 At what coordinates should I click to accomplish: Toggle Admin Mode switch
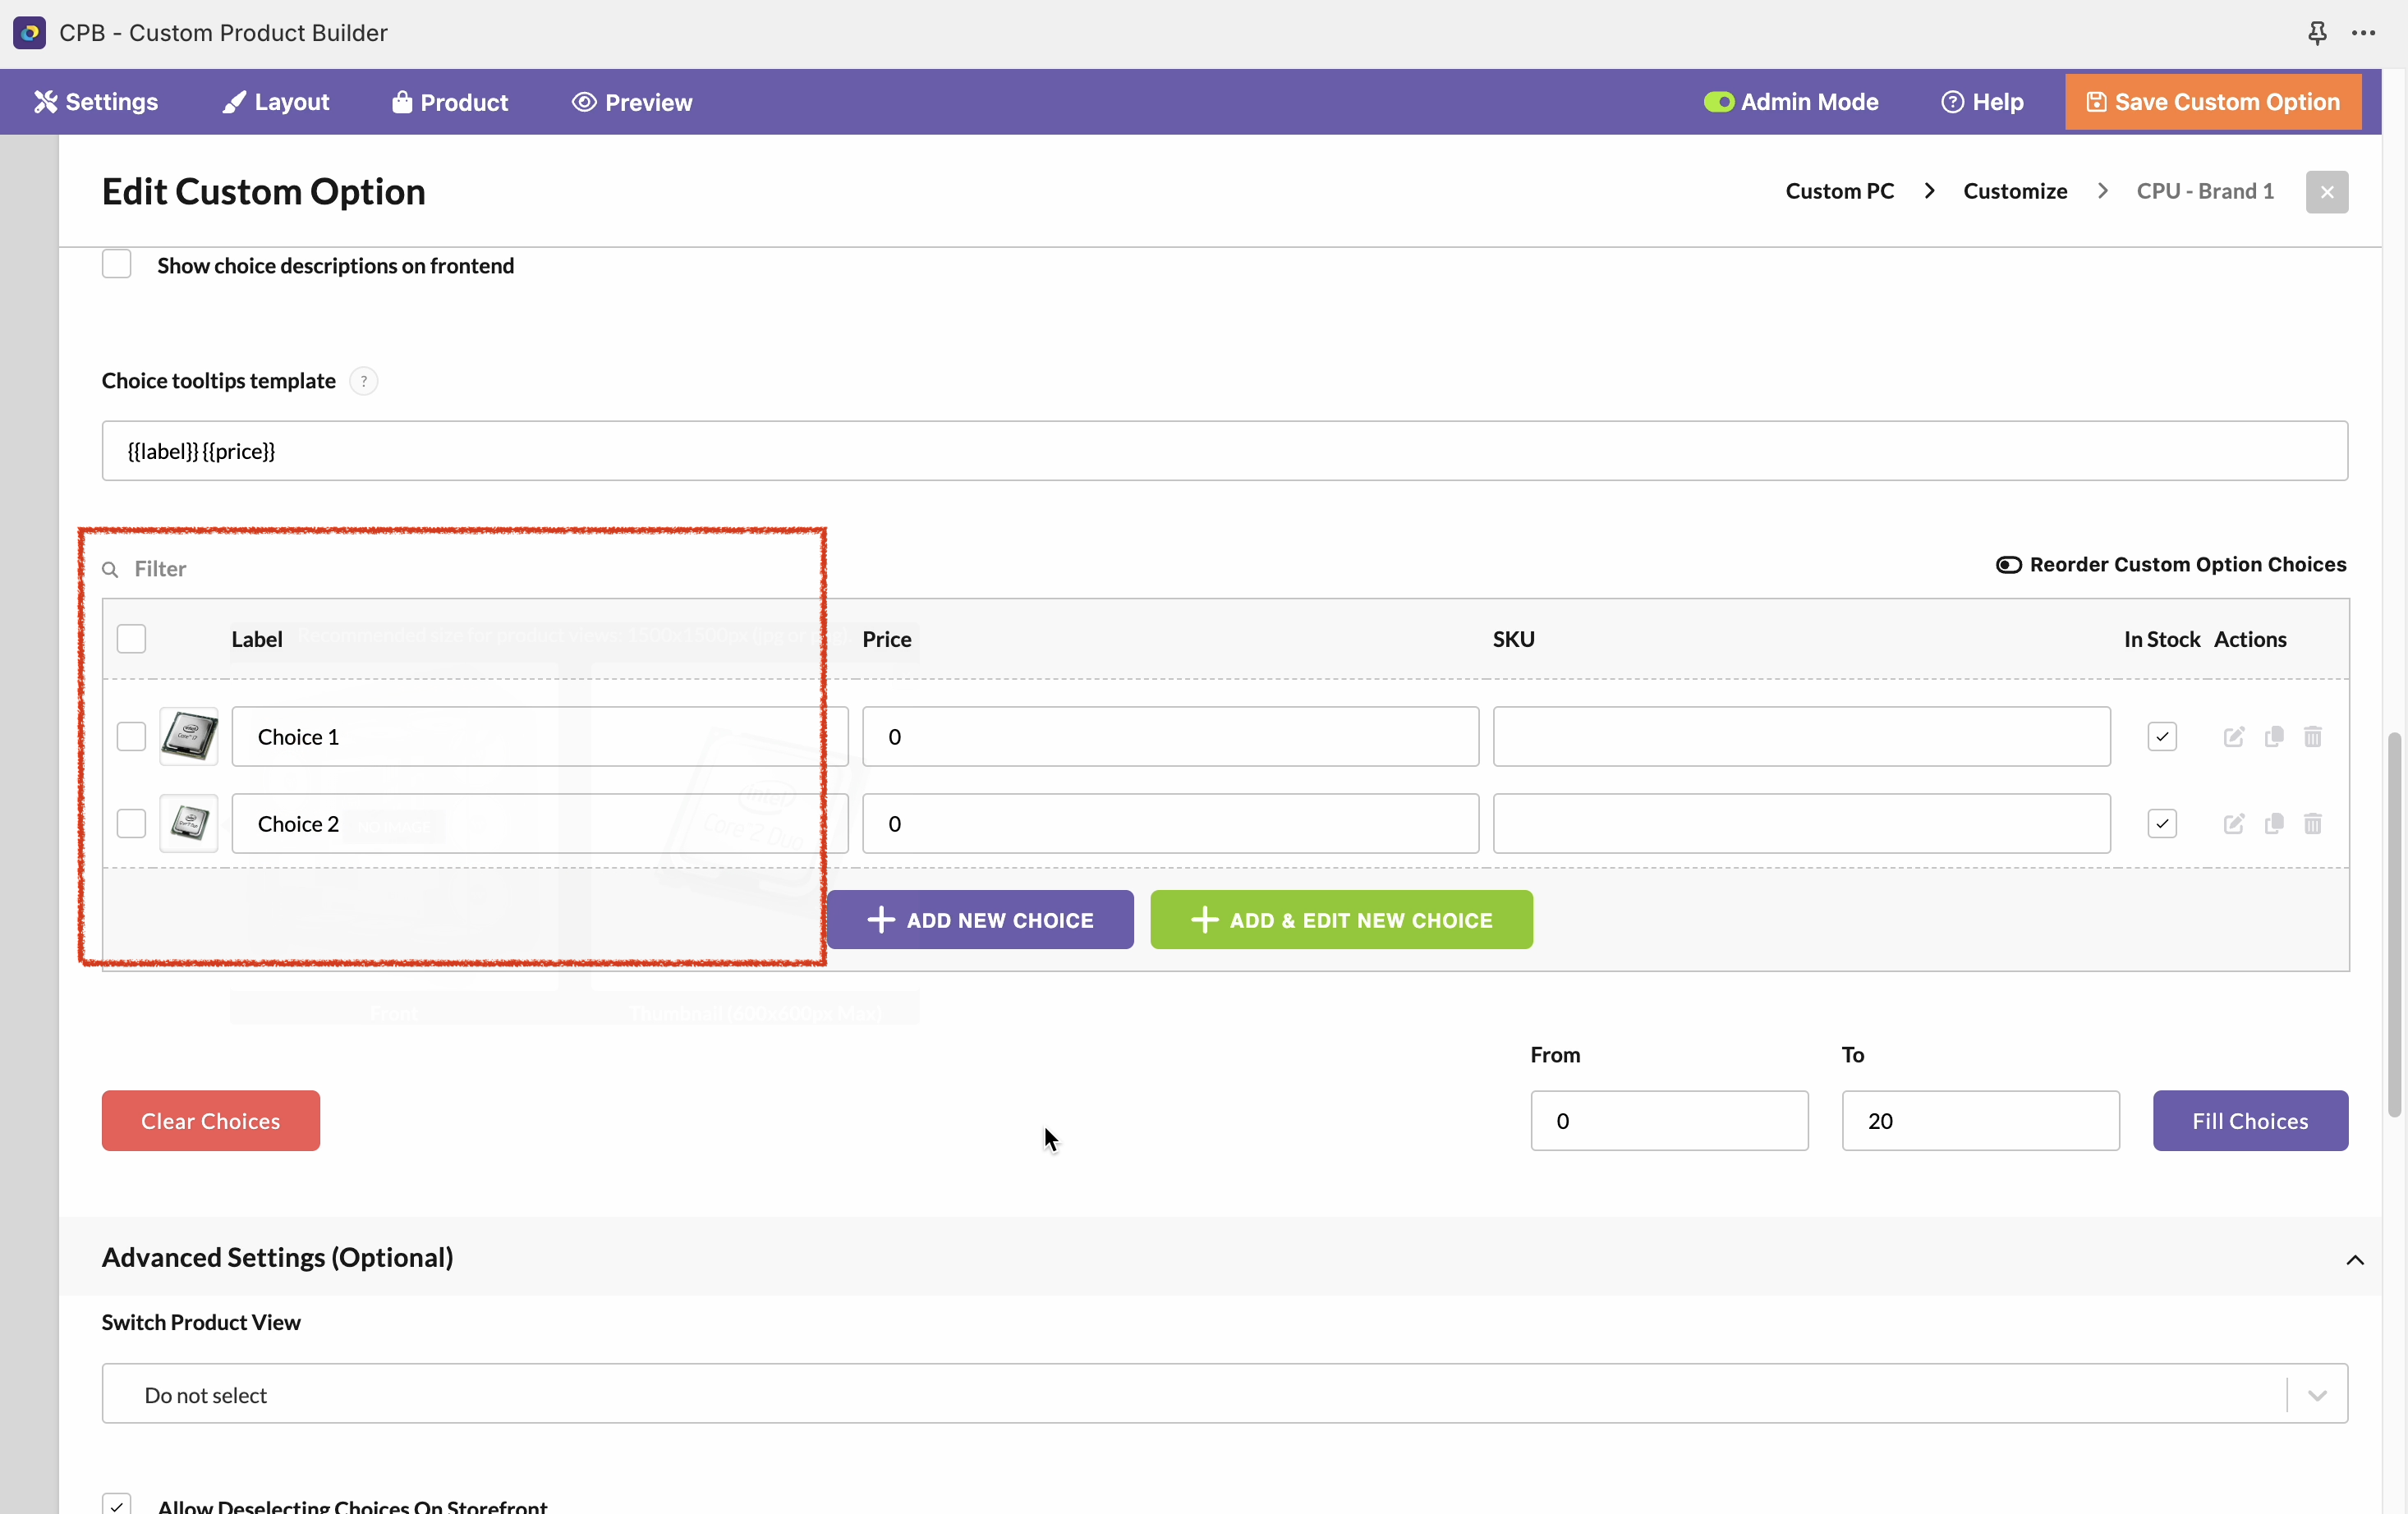[x=1718, y=102]
